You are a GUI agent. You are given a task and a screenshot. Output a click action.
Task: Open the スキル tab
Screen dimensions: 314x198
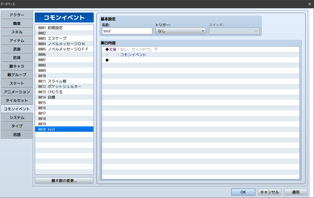(x=17, y=32)
